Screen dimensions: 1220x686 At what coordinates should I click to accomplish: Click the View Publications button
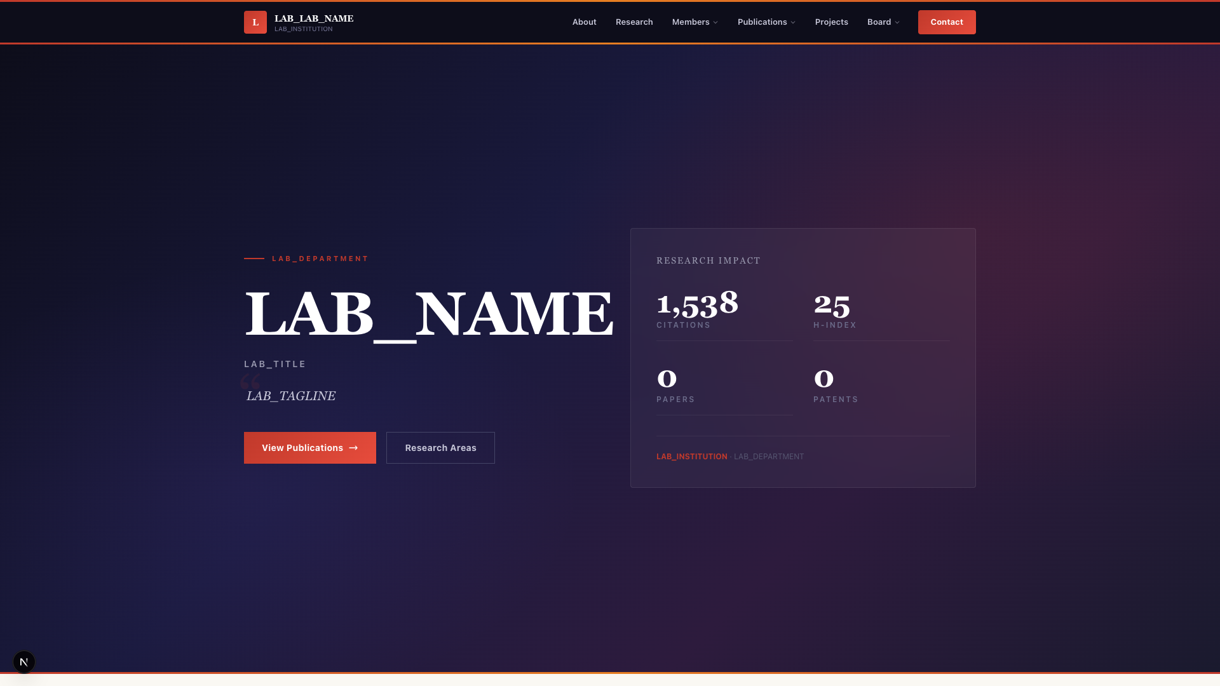[302, 448]
